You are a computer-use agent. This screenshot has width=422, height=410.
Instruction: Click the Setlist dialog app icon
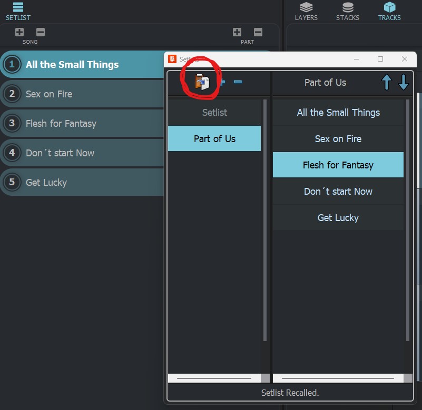tap(172, 59)
